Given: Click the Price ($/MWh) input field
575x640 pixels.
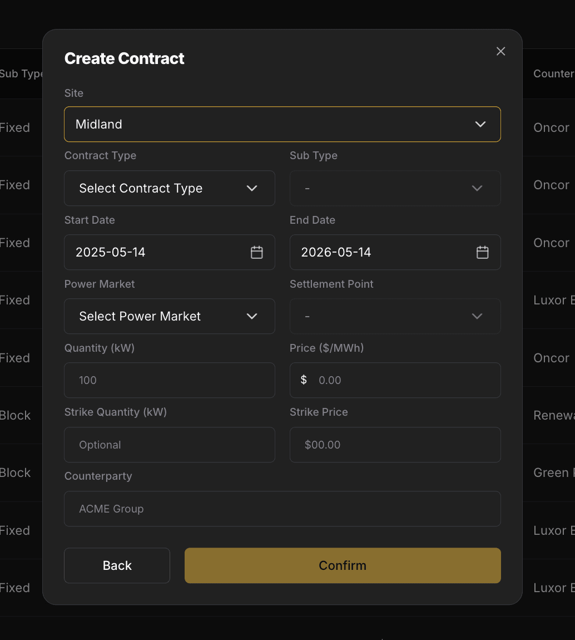Looking at the screenshot, I should point(395,380).
